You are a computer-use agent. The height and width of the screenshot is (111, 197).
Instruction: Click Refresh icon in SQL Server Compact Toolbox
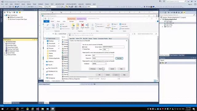[5, 12]
